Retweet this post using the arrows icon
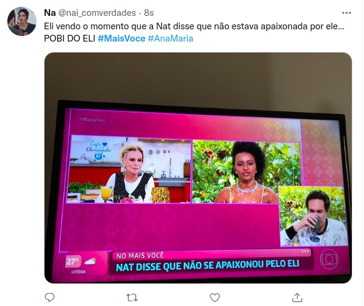 click(x=132, y=297)
